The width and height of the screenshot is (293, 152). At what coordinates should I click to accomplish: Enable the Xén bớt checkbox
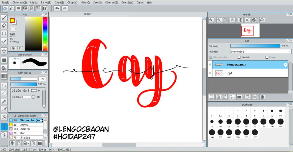pos(239,58)
